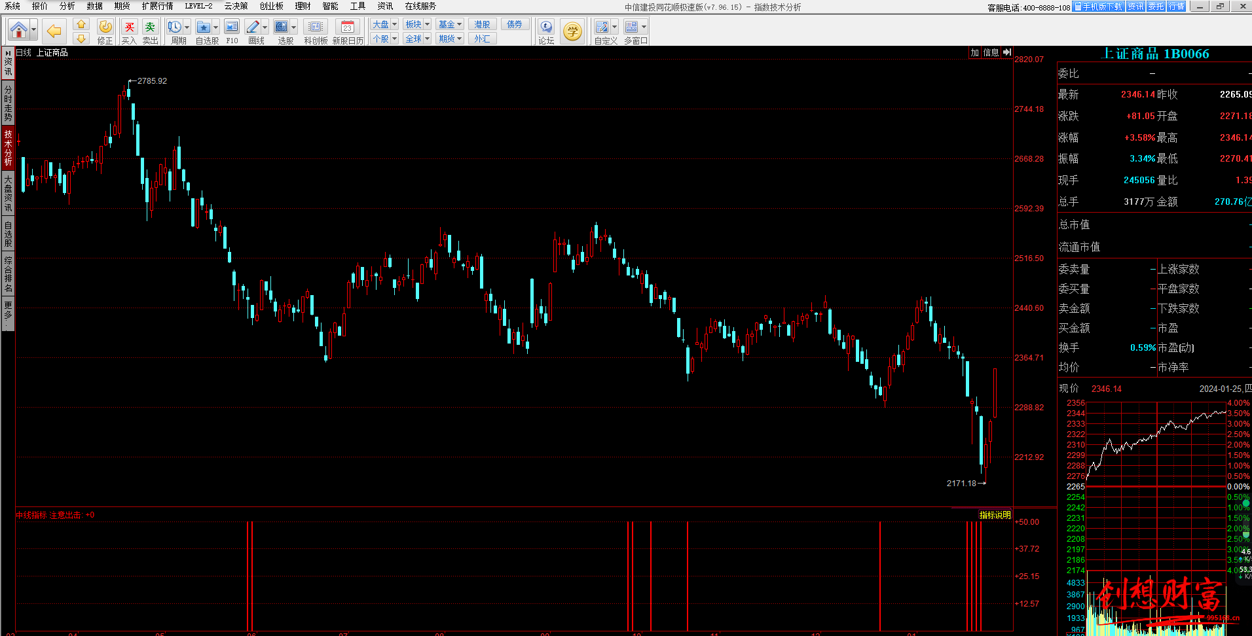Switch to the 技术分析 technical analysis sidebar tab
This screenshot has height=636, width=1252.
8,148
